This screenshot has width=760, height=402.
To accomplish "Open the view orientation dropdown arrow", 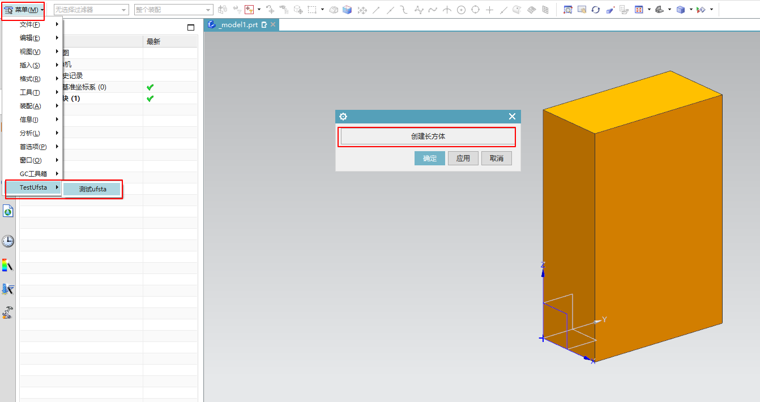I will pyautogui.click(x=669, y=9).
